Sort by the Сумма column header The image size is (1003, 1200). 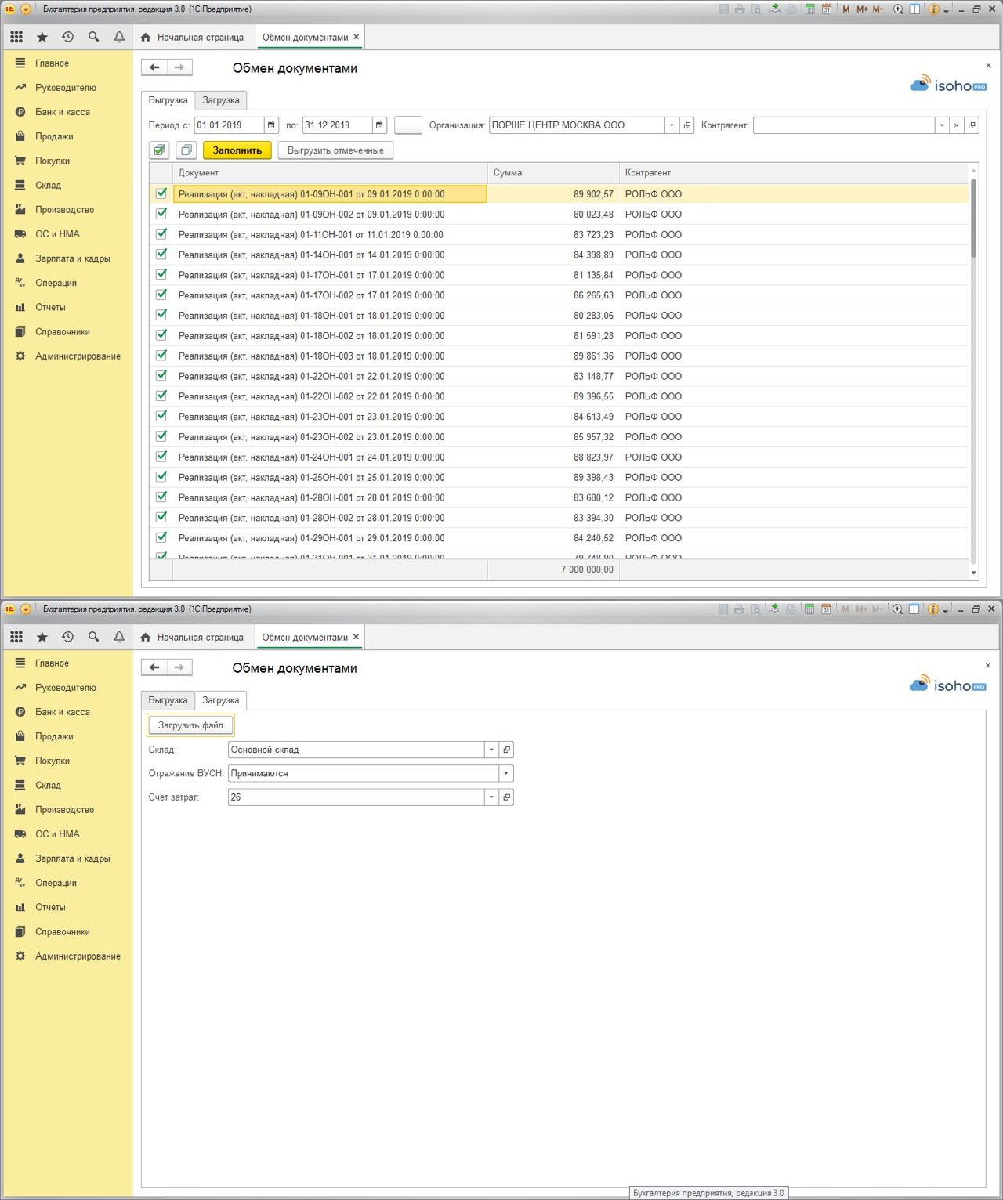[553, 172]
